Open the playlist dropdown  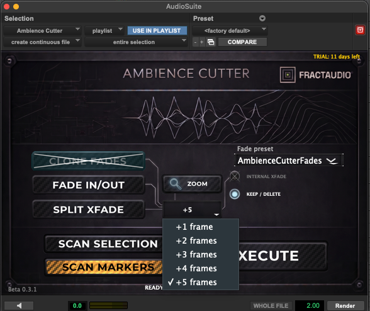(x=104, y=31)
